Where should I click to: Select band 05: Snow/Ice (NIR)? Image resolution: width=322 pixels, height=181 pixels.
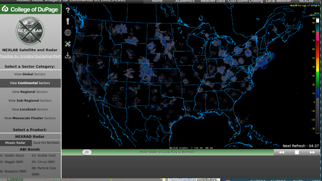[13, 171]
